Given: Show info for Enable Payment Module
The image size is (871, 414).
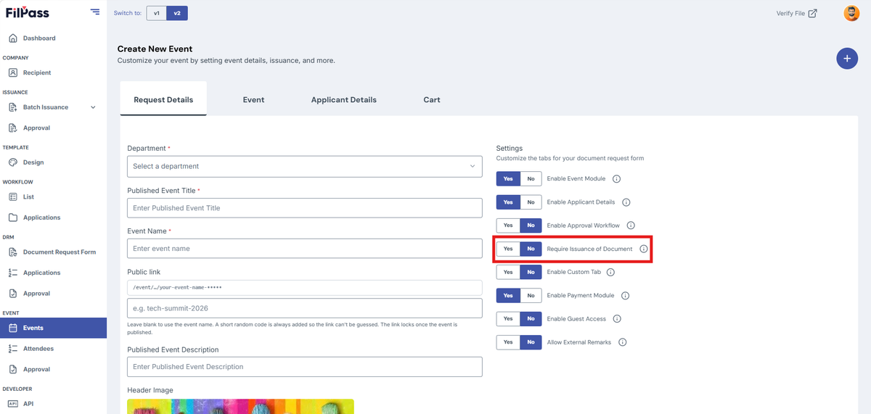Looking at the screenshot, I should tap(625, 296).
